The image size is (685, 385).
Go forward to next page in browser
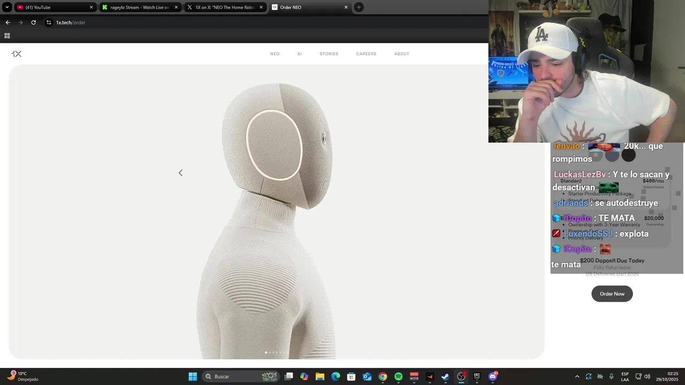coord(20,22)
